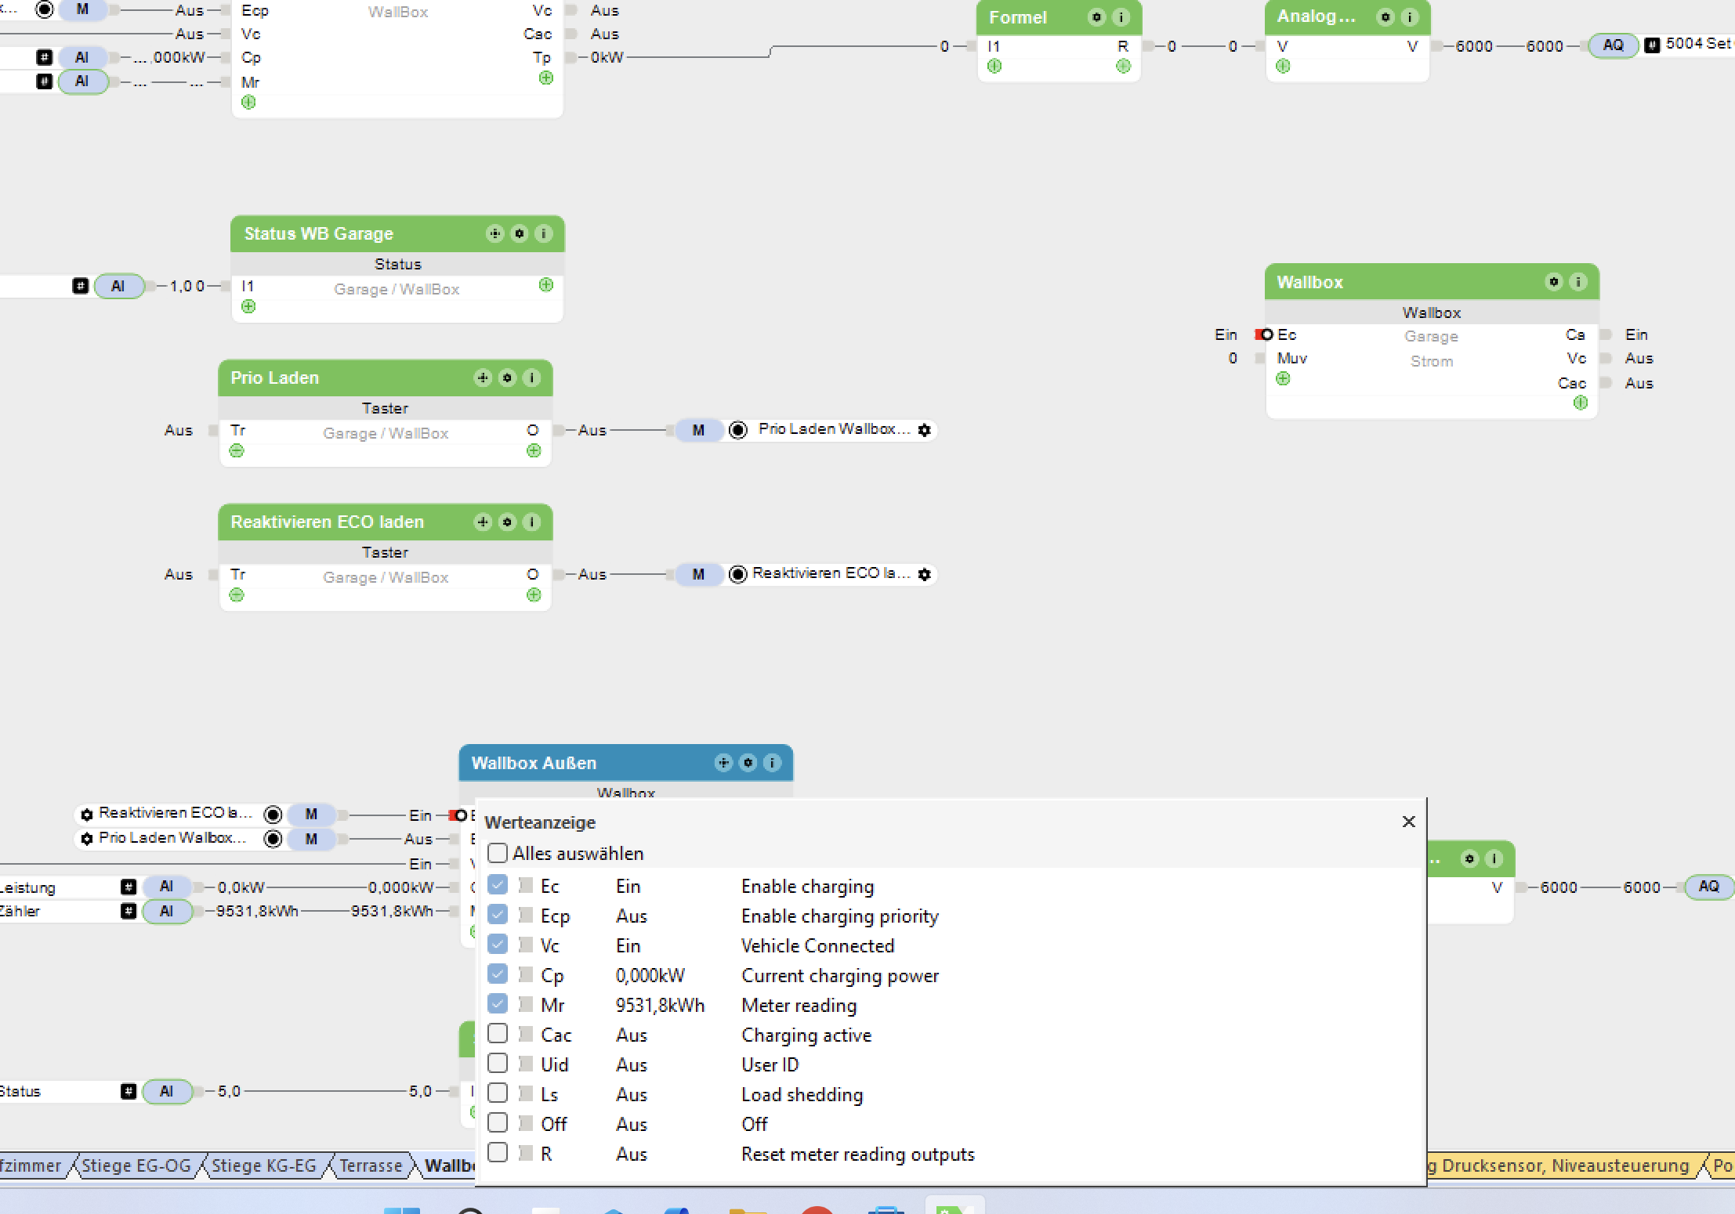This screenshot has width=1735, height=1214.
Task: Open settings gear of green Wallbox block
Action: click(x=1553, y=282)
